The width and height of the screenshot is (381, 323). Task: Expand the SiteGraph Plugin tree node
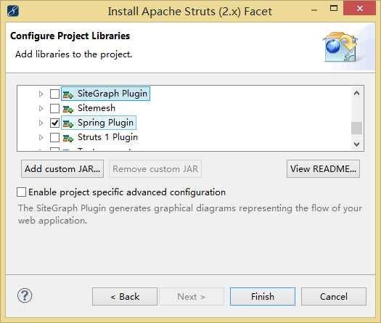(41, 94)
